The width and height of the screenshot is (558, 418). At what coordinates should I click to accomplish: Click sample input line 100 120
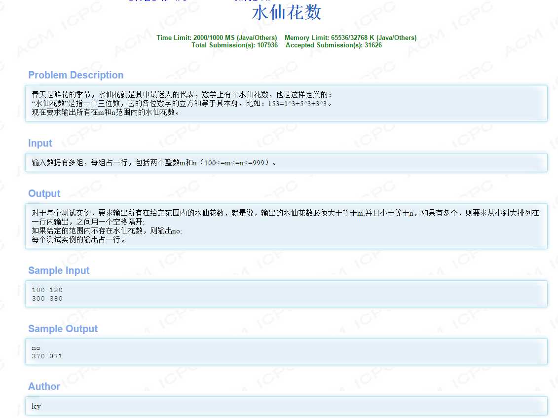click(47, 290)
